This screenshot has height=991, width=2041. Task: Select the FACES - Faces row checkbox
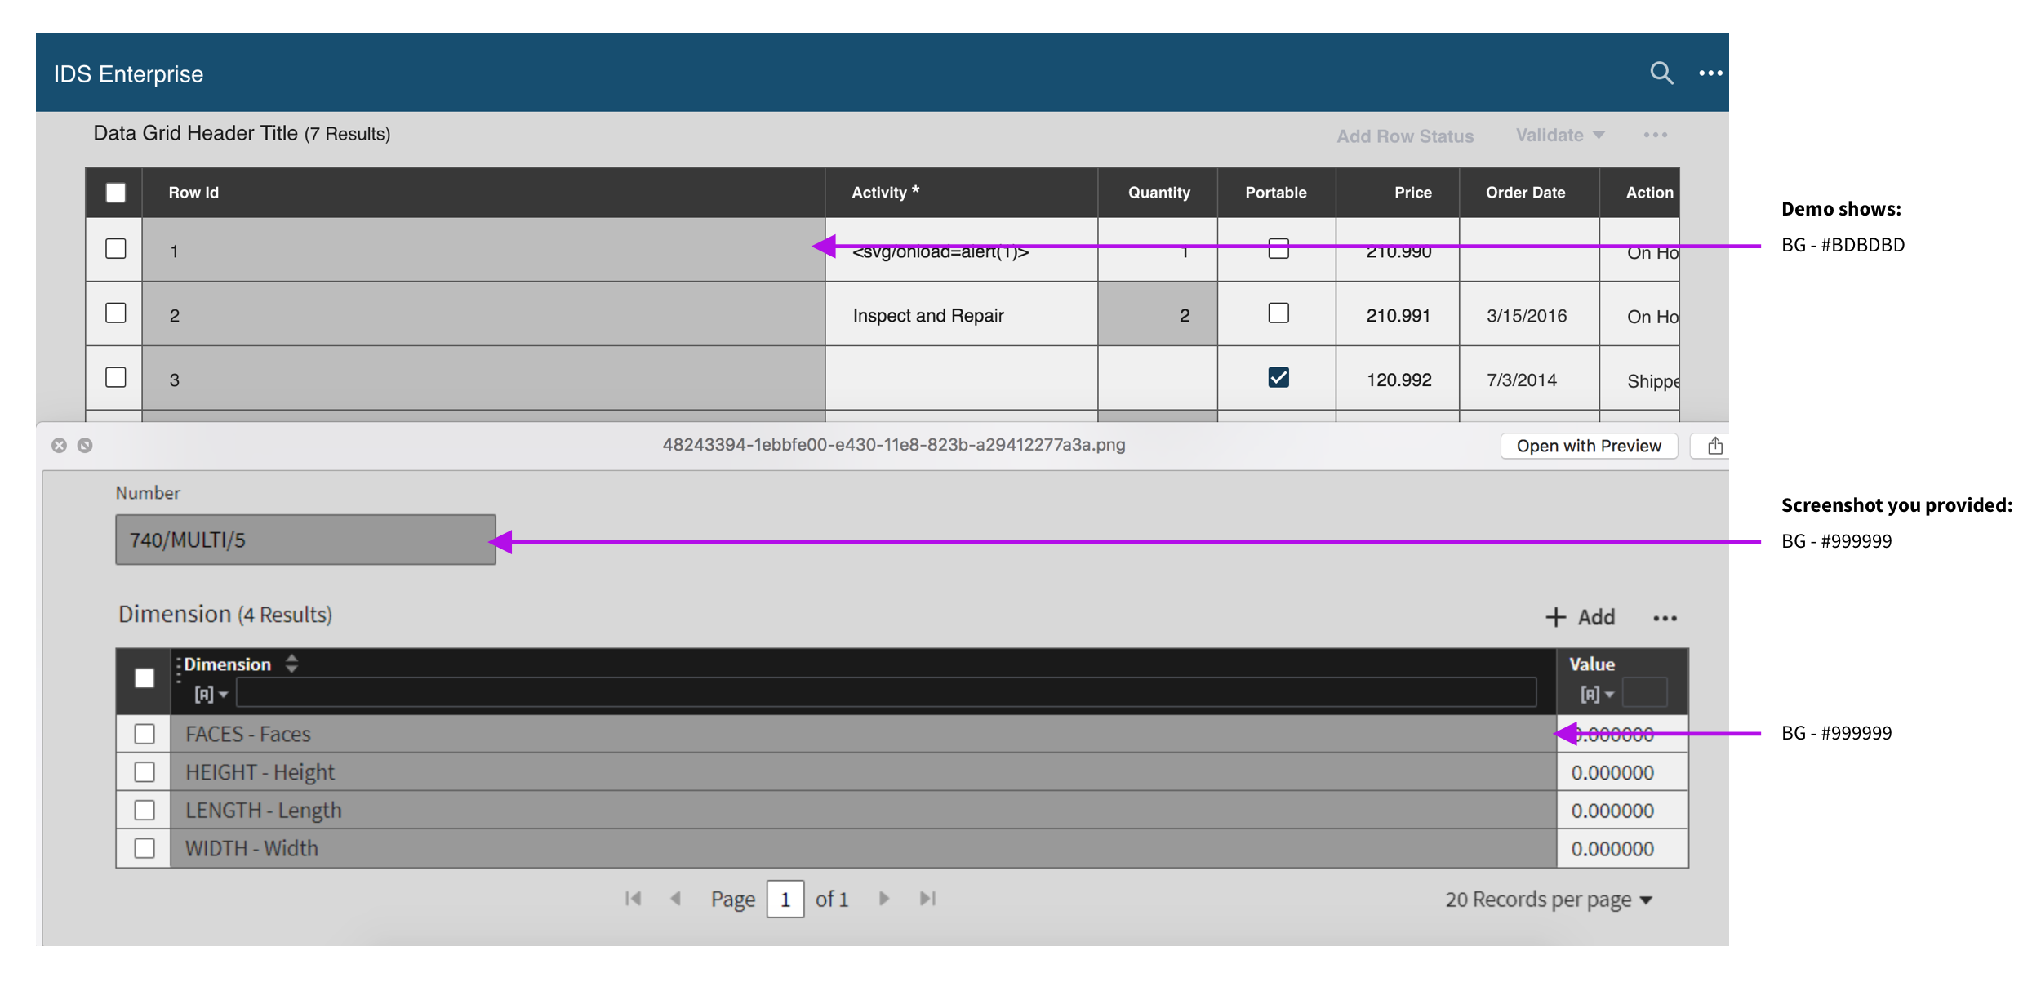point(145,734)
